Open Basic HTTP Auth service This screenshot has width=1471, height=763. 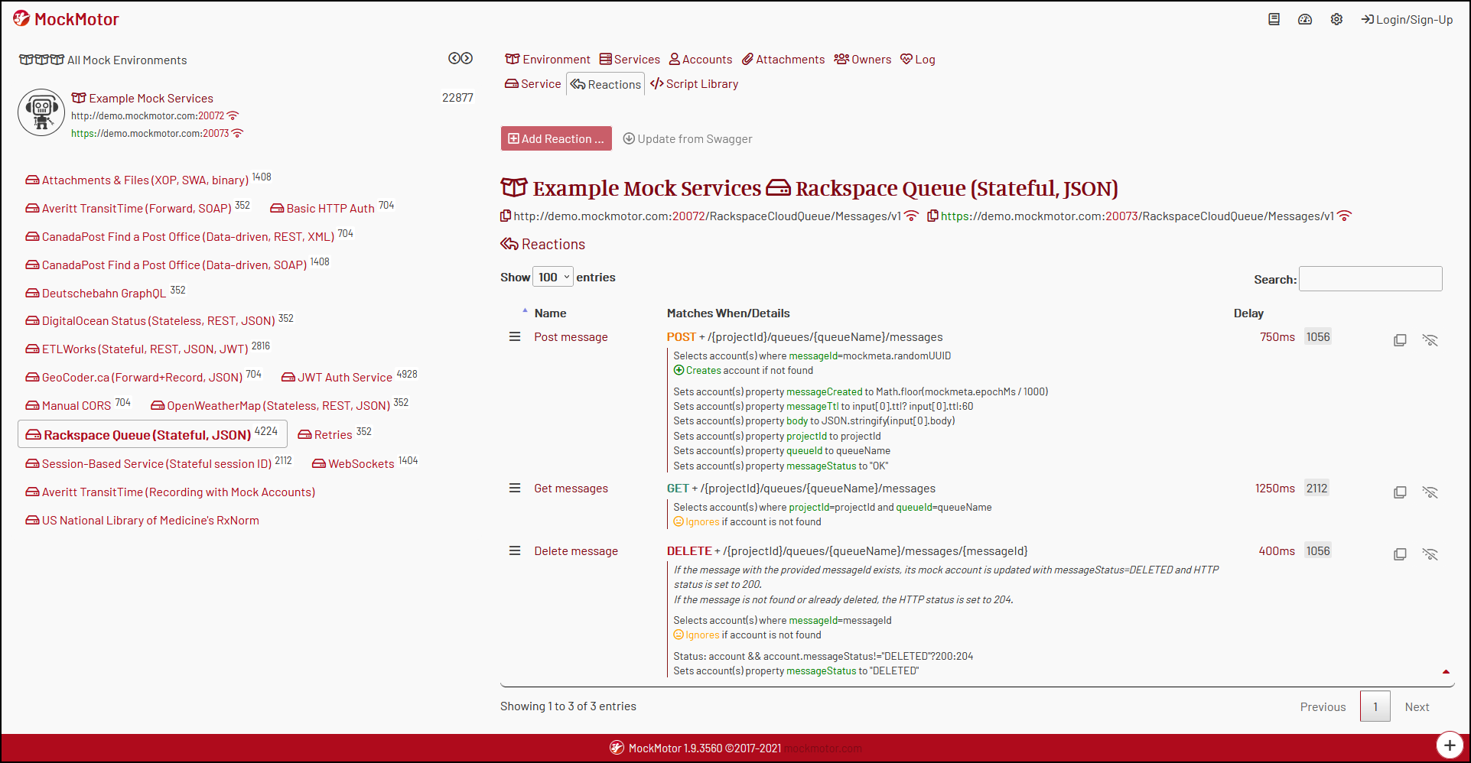[322, 208]
